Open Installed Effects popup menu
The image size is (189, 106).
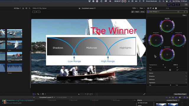point(172,100)
